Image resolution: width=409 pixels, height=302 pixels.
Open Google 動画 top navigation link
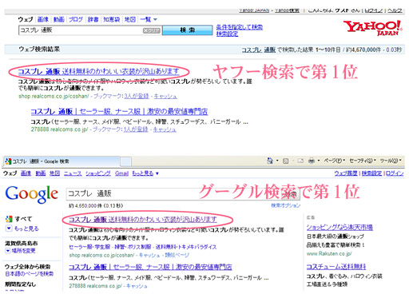41,173
